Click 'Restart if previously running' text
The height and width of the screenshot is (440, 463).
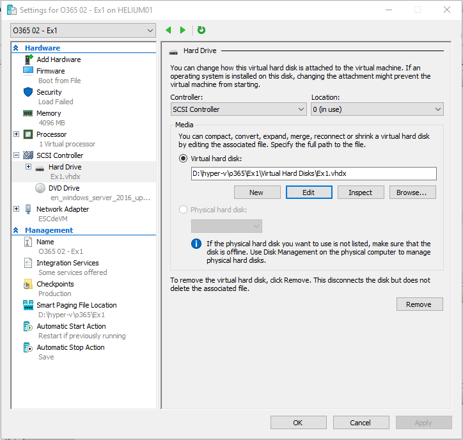click(x=82, y=336)
